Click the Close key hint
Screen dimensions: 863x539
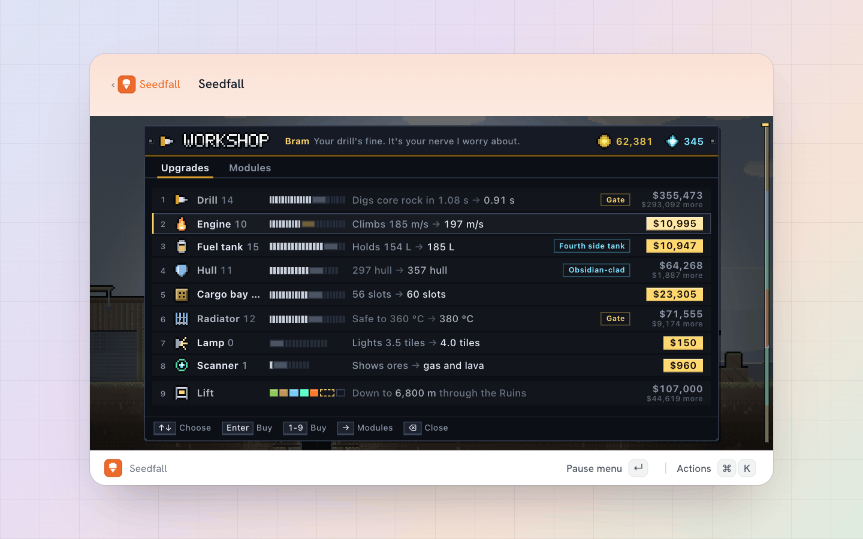(426, 428)
